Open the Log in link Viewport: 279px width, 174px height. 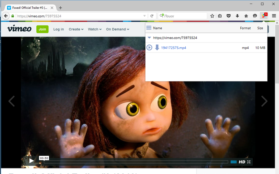click(59, 29)
